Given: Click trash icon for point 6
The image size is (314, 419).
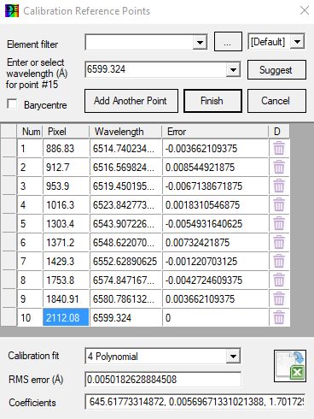Looking at the screenshot, I should [x=279, y=242].
